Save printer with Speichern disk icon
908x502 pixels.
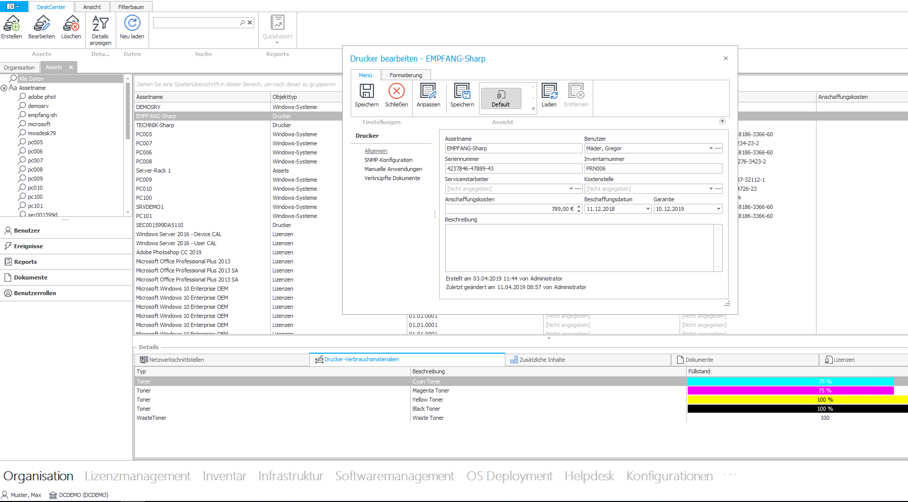[x=366, y=91]
